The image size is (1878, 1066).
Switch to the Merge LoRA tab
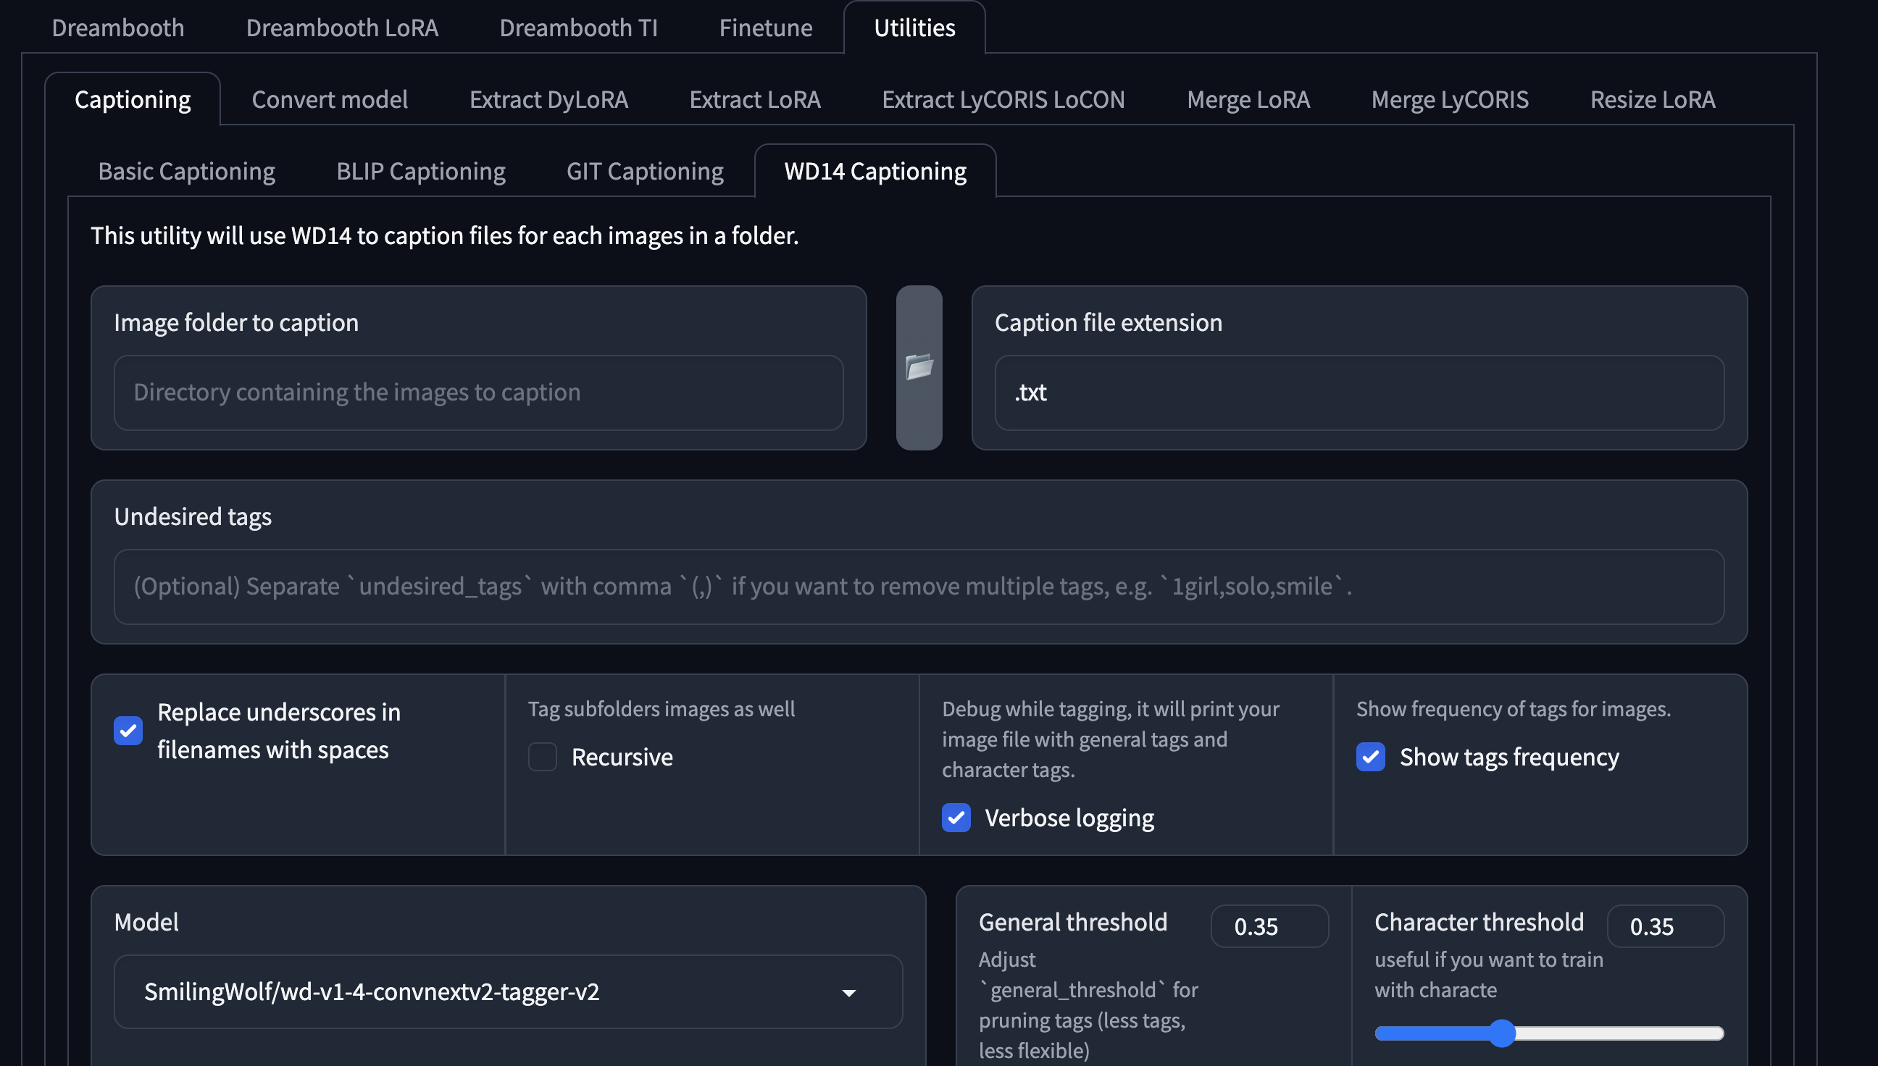tap(1248, 99)
